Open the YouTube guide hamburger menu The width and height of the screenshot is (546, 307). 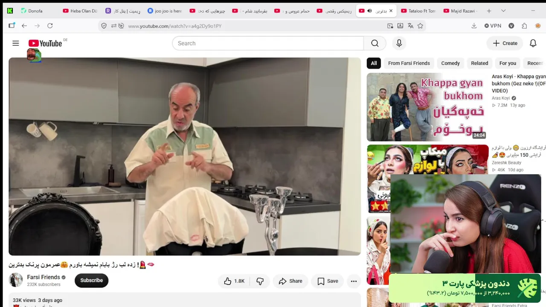tap(16, 43)
